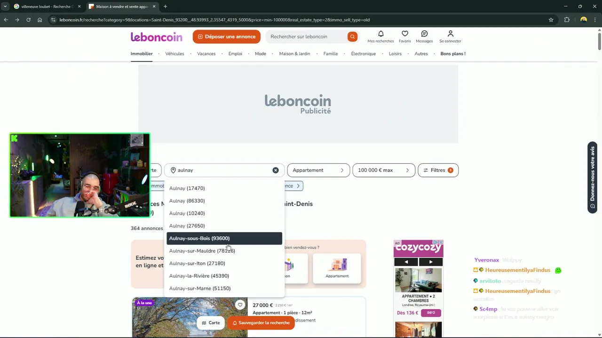602x338 pixels.
Task: Open Maison & Jardin category menu
Action: (294, 54)
